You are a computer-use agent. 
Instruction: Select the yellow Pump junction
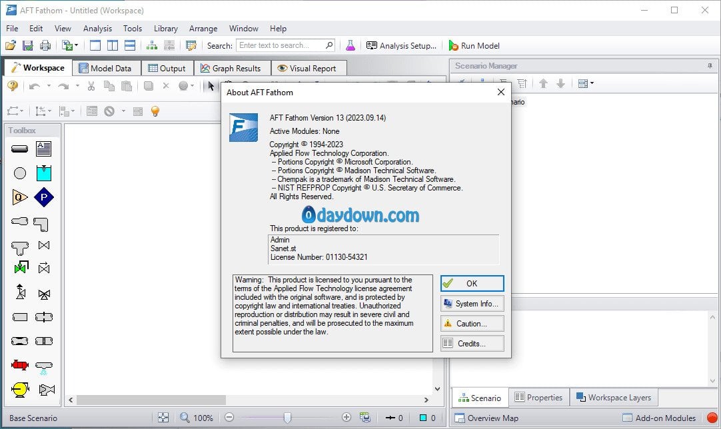click(x=20, y=390)
